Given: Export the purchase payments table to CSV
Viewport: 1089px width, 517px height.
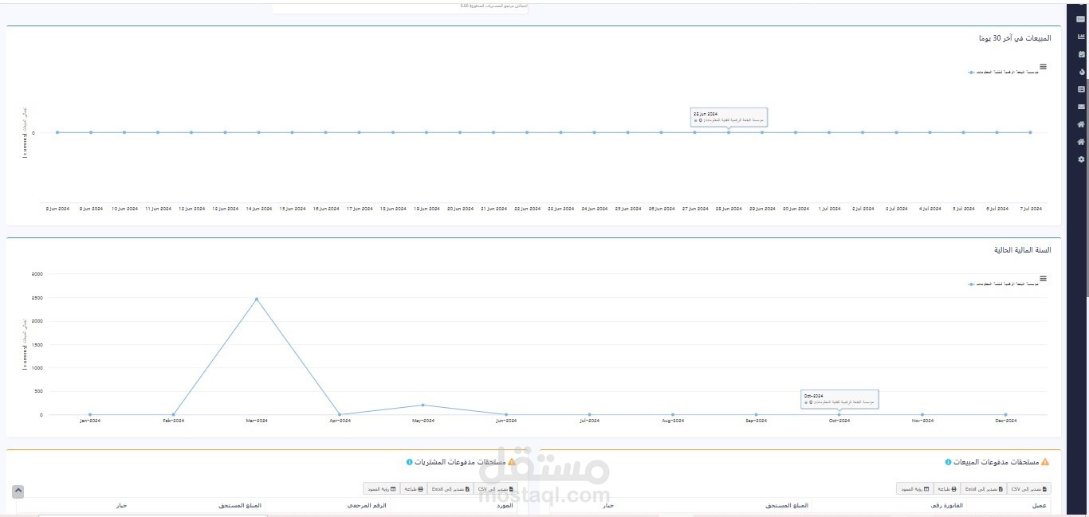Looking at the screenshot, I should [x=496, y=488].
